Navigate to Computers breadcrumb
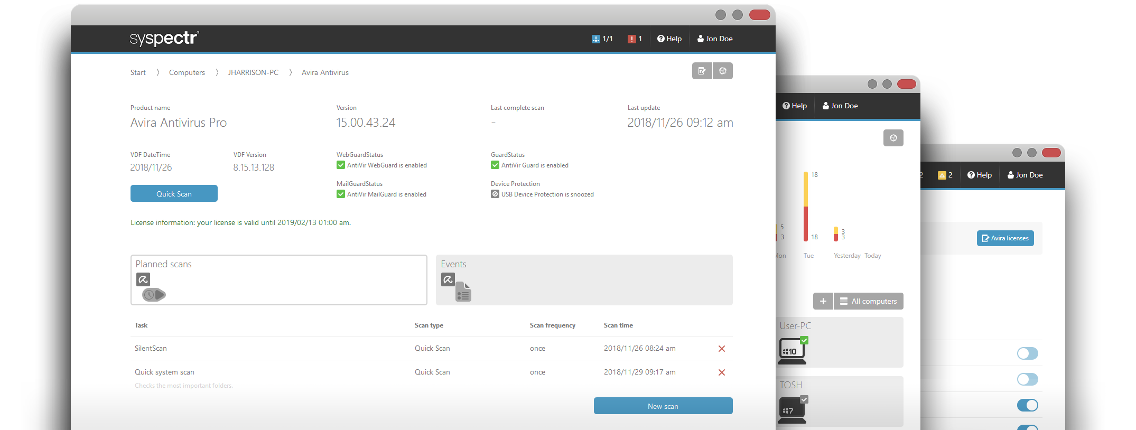This screenshot has height=430, width=1136. (x=187, y=72)
